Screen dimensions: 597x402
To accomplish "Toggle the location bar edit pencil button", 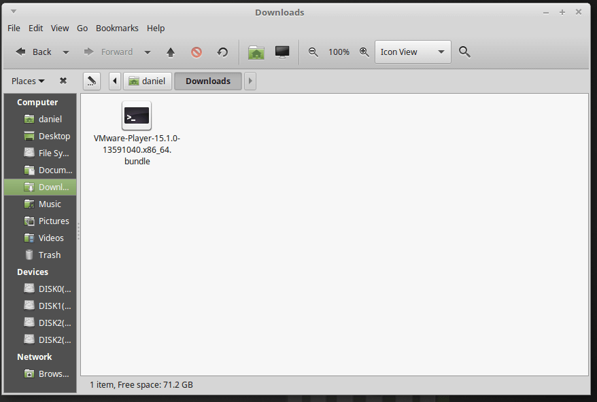I will pos(92,81).
